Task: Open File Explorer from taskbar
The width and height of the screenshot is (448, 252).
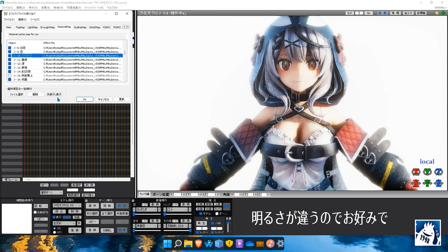Action: [188, 244]
